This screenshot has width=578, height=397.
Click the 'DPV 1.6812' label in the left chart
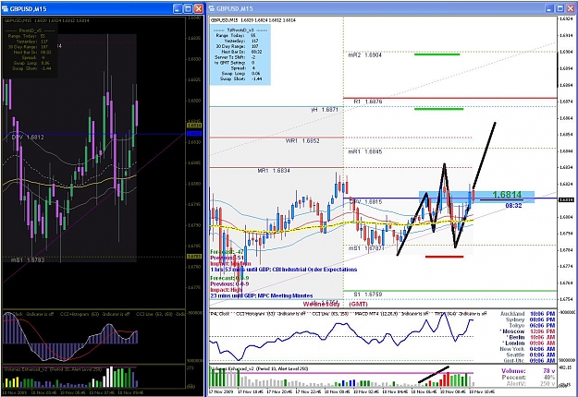click(x=28, y=138)
